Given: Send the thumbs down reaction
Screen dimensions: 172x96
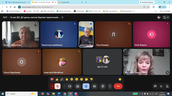Looking at the screenshot, I should 91,79.
